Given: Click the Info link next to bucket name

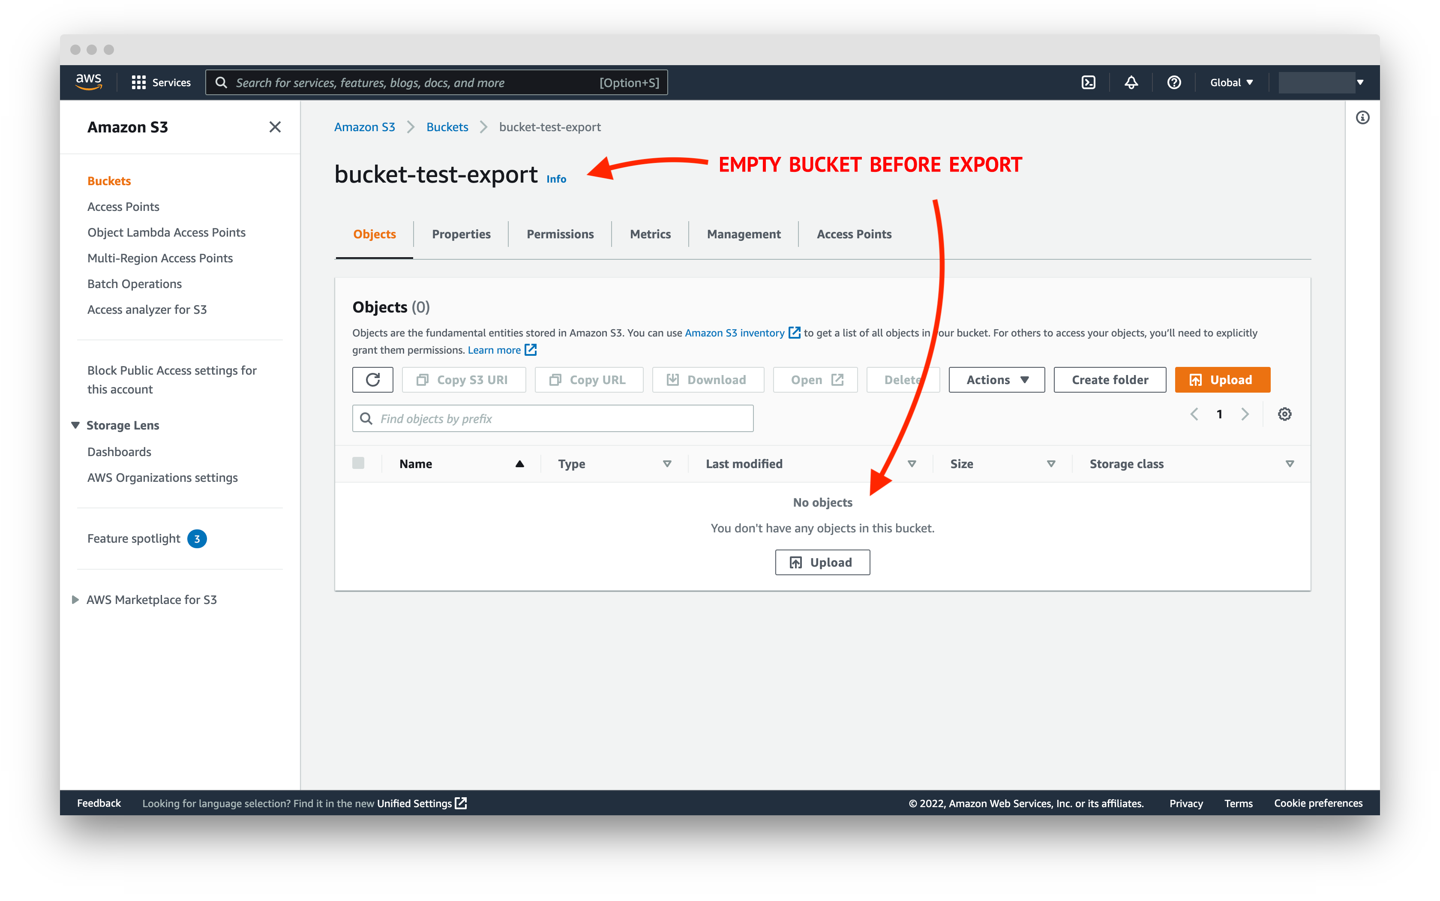Looking at the screenshot, I should coord(556,179).
